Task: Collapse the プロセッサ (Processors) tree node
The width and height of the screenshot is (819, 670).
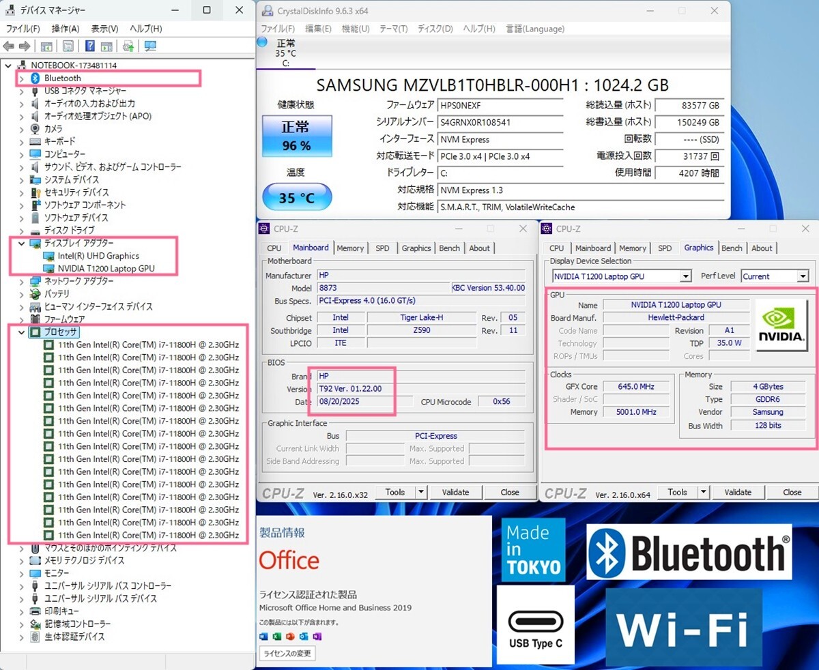Action: click(x=21, y=332)
